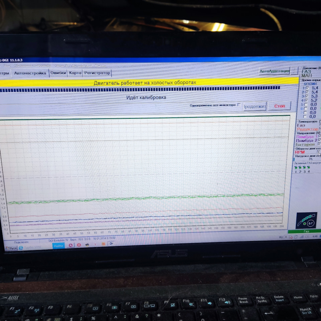The width and height of the screenshot is (321, 321).
Task: Switch to the Автонастройка tab
Action: pyautogui.click(x=30, y=73)
